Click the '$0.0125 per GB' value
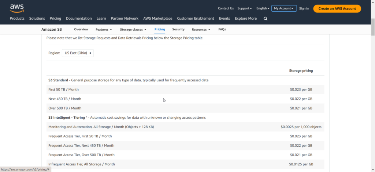 (x=301, y=164)
